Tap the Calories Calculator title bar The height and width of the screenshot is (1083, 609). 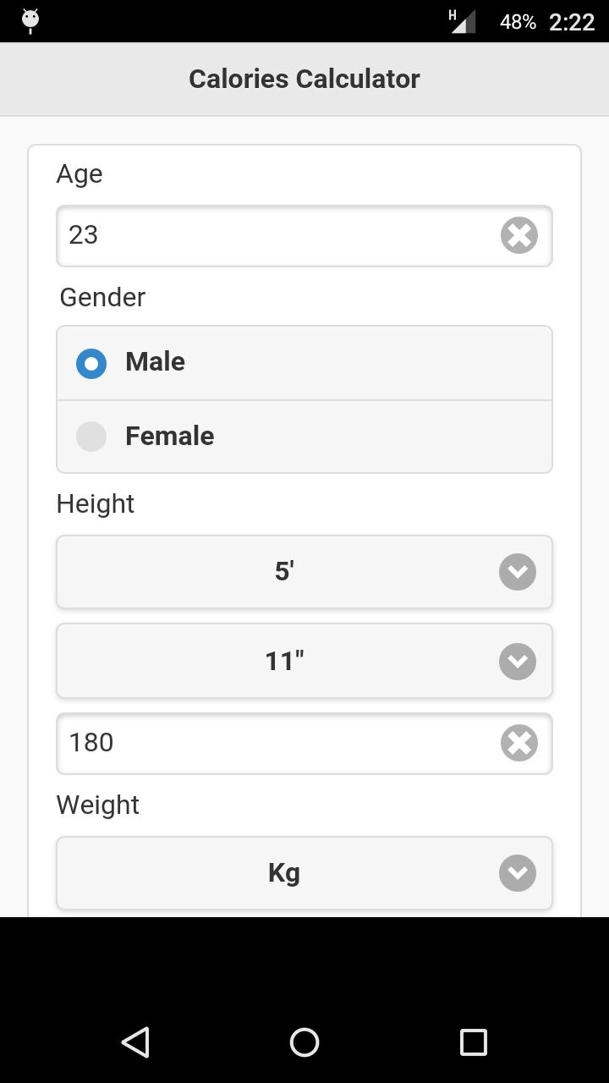[304, 79]
